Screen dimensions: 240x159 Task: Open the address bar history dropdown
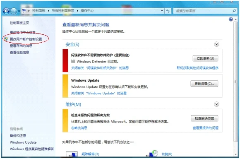point(162,11)
